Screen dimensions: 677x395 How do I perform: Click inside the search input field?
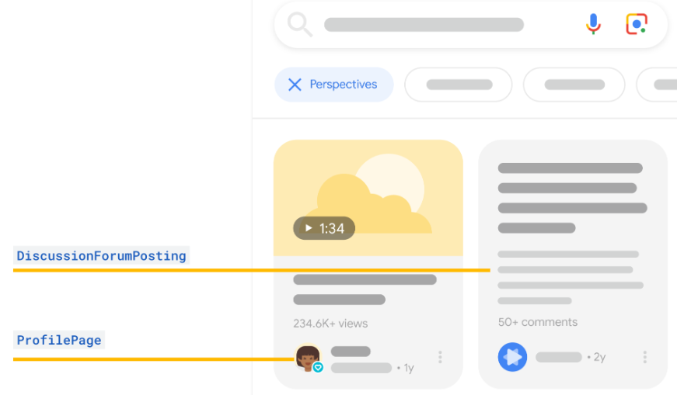[x=424, y=25]
